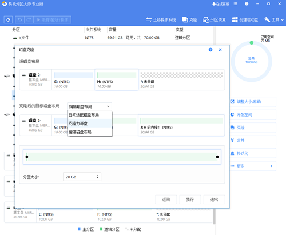
Task: Click 调整大小/移动 resize option
Action: point(253,102)
